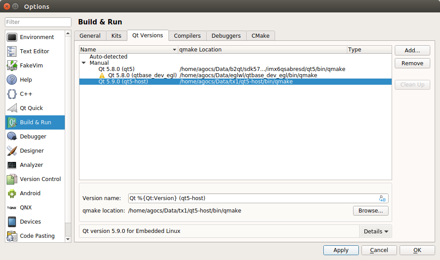Collapse the Manual tree node
Image resolution: width=440 pixels, height=260 pixels.
pyautogui.click(x=84, y=63)
